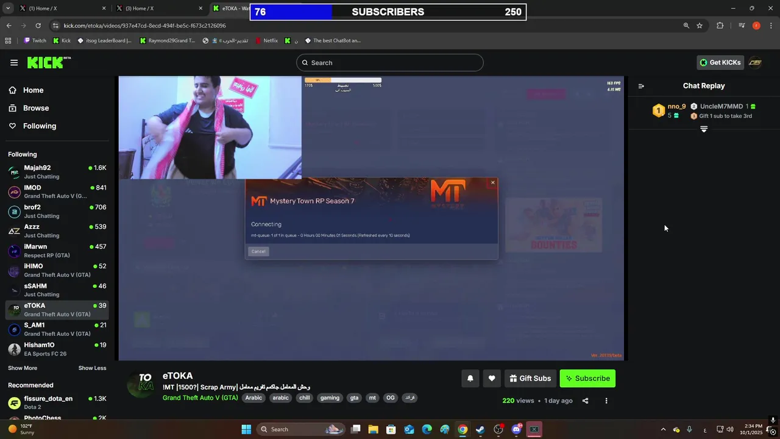Screen dimensions: 780x439
Task: Open Chrome media controls
Action: click(x=742, y=26)
